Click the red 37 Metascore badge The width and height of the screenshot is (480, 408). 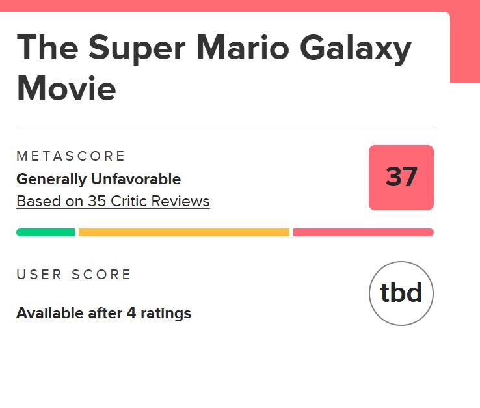pyautogui.click(x=401, y=178)
